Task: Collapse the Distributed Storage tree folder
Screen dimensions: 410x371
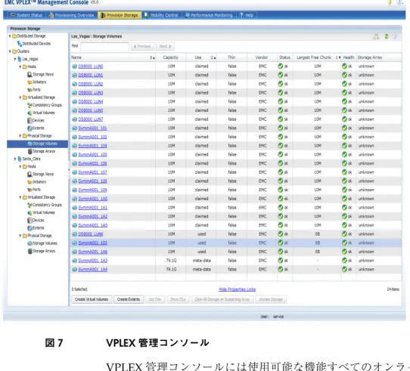Action: point(10,36)
